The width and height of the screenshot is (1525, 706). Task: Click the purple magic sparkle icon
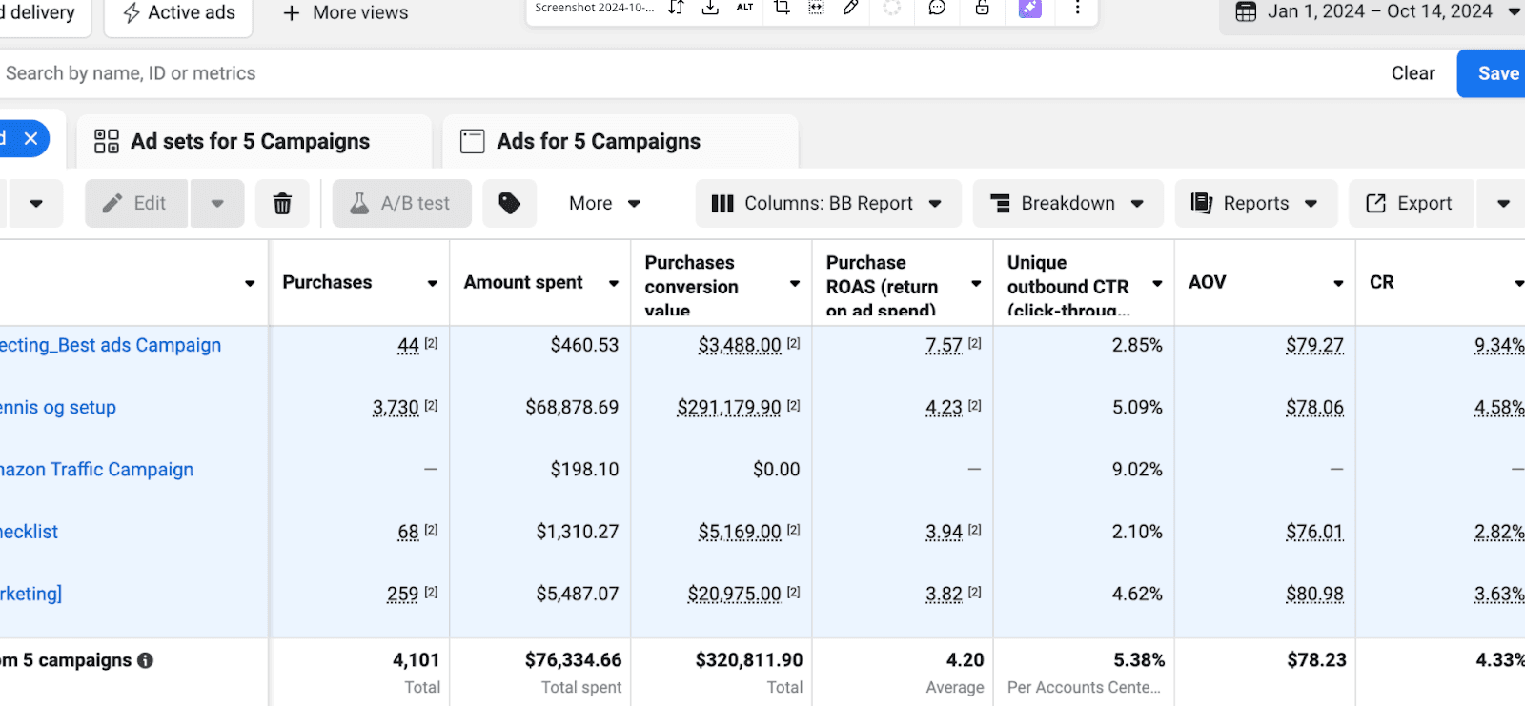coord(1030,9)
